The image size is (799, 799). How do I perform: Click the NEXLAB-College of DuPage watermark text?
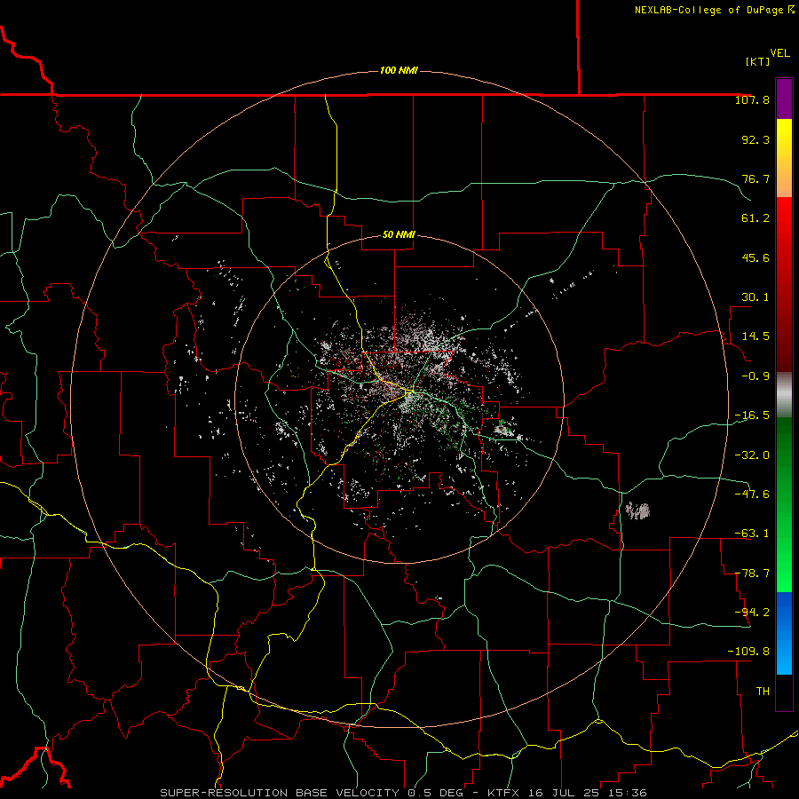(714, 10)
